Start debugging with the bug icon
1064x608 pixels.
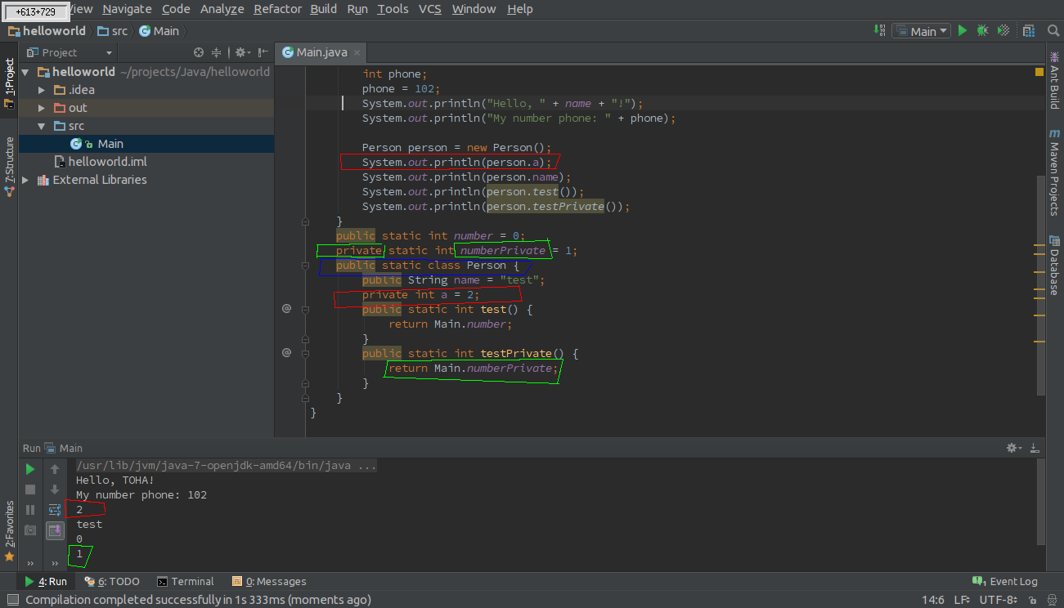(x=982, y=31)
